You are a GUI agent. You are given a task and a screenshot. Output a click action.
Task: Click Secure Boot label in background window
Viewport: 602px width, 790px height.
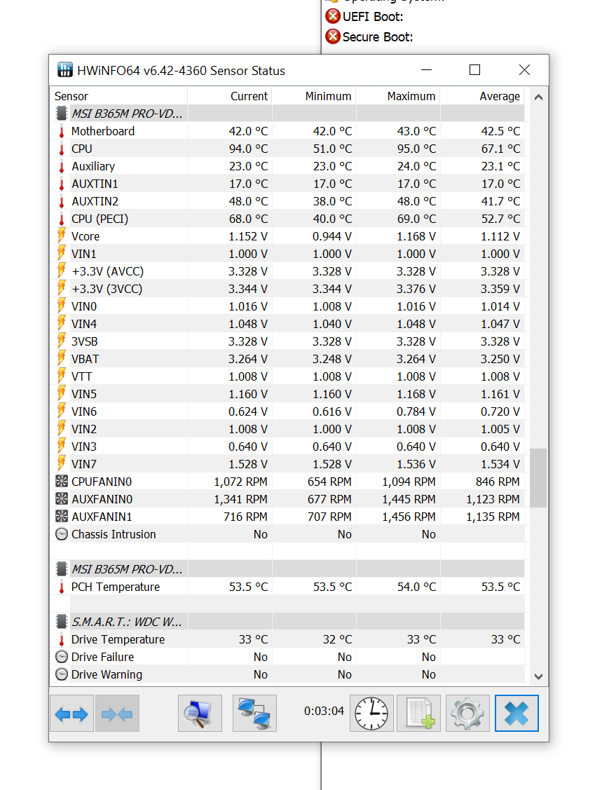[x=378, y=36]
